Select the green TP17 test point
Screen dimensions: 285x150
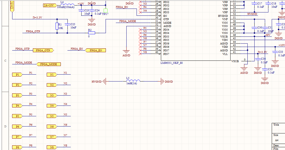(x=105, y=10)
